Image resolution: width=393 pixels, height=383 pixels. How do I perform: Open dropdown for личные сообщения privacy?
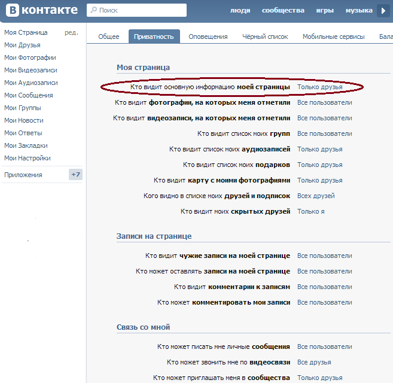[x=324, y=346]
